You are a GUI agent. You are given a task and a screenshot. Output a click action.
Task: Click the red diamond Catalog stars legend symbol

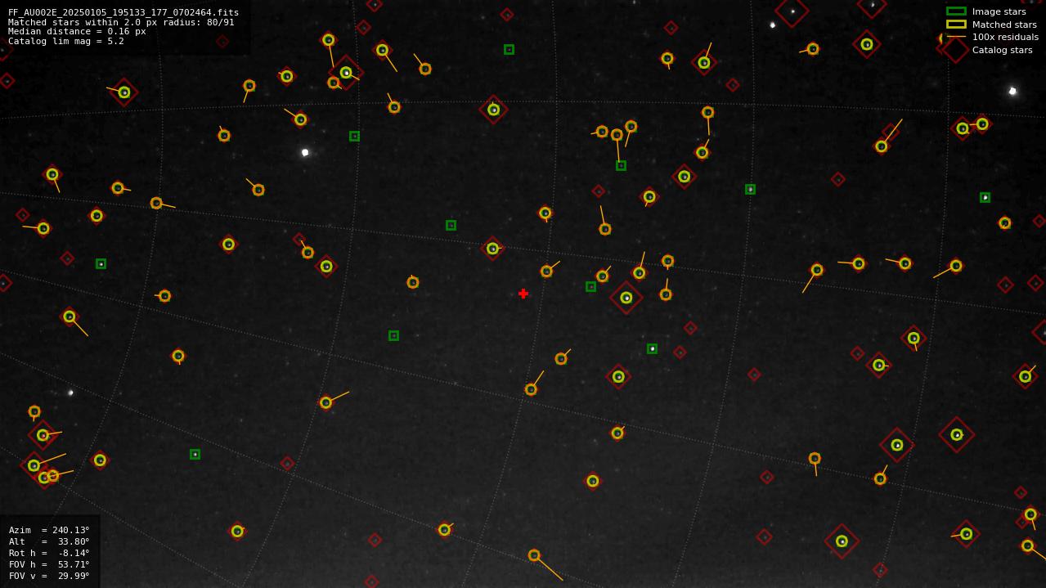[x=956, y=50]
